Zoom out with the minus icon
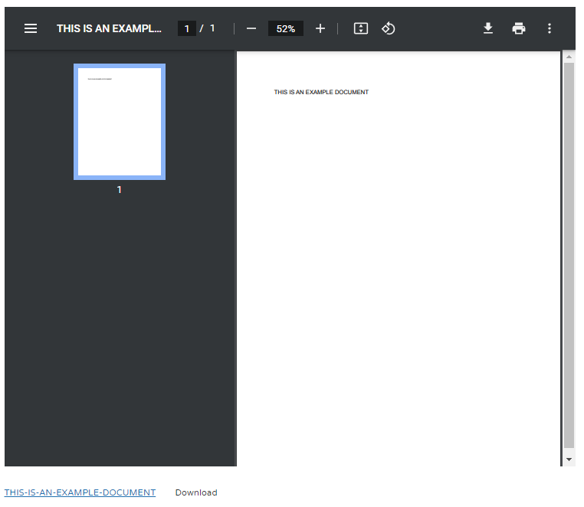Viewport: 584px width, 507px height. click(251, 28)
